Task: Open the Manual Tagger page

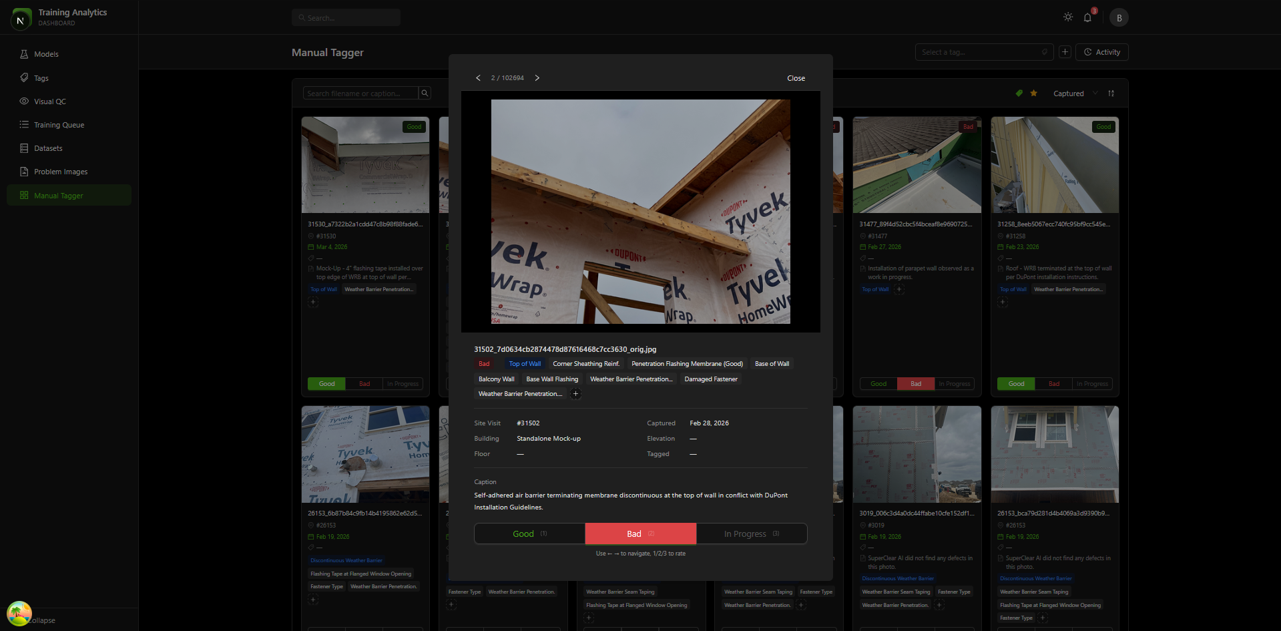Action: pos(69,195)
